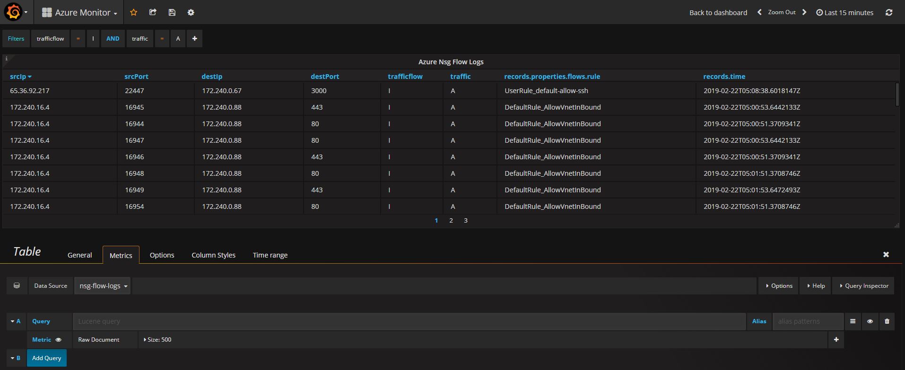Sort by records.properties.flows.rule column
The width and height of the screenshot is (905, 370).
coord(552,77)
